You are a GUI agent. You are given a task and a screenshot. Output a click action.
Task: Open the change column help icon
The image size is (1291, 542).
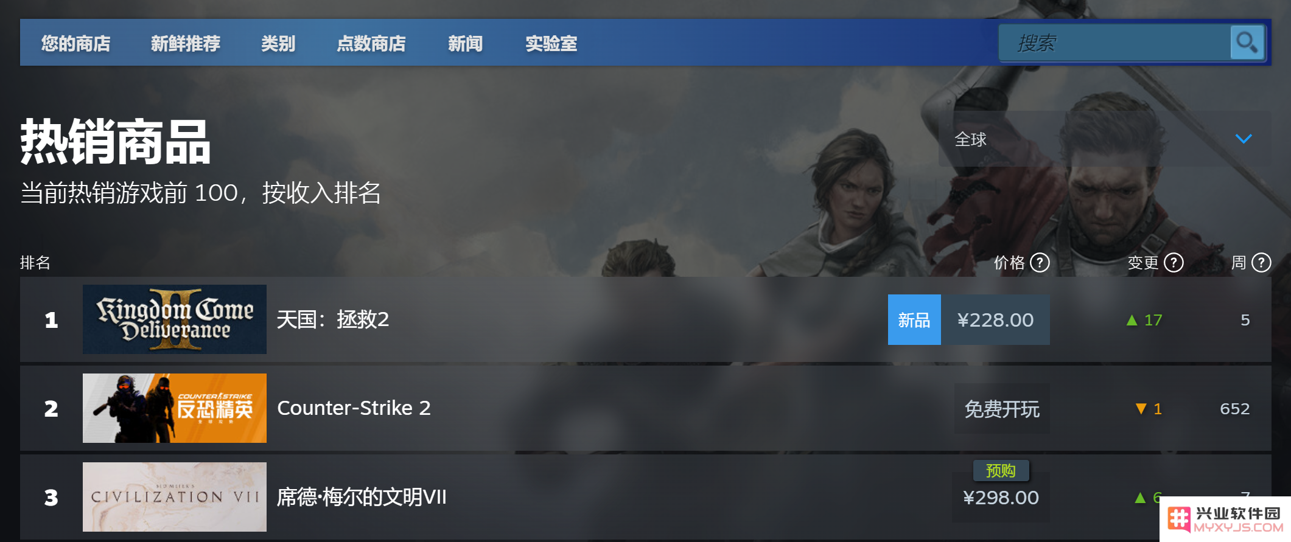(1174, 263)
